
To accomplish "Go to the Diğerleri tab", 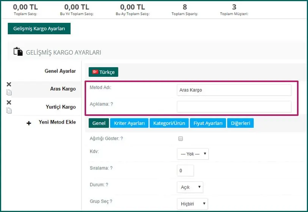I will (x=241, y=123).
